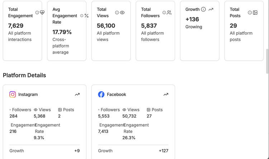Click the eye icon on Total Views card

point(122,13)
